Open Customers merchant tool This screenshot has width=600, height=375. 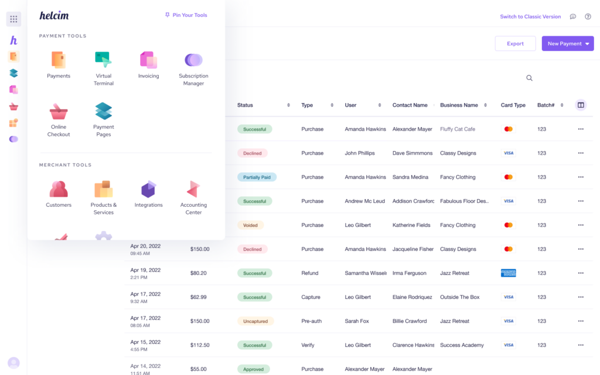click(x=59, y=194)
